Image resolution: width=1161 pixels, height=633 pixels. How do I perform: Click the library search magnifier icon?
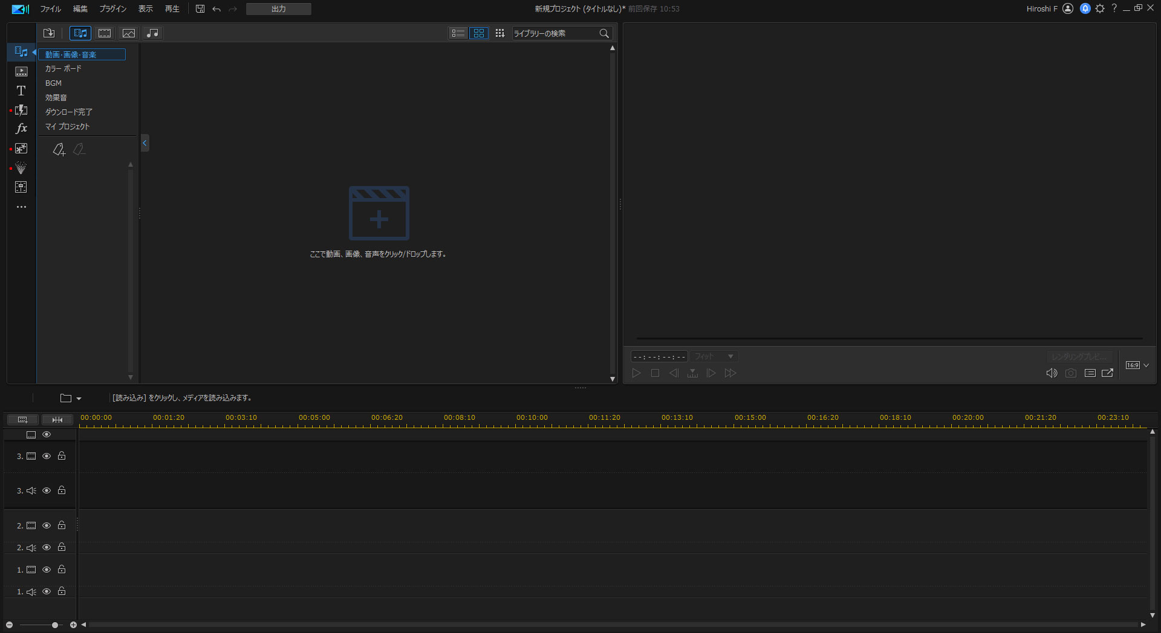click(604, 33)
